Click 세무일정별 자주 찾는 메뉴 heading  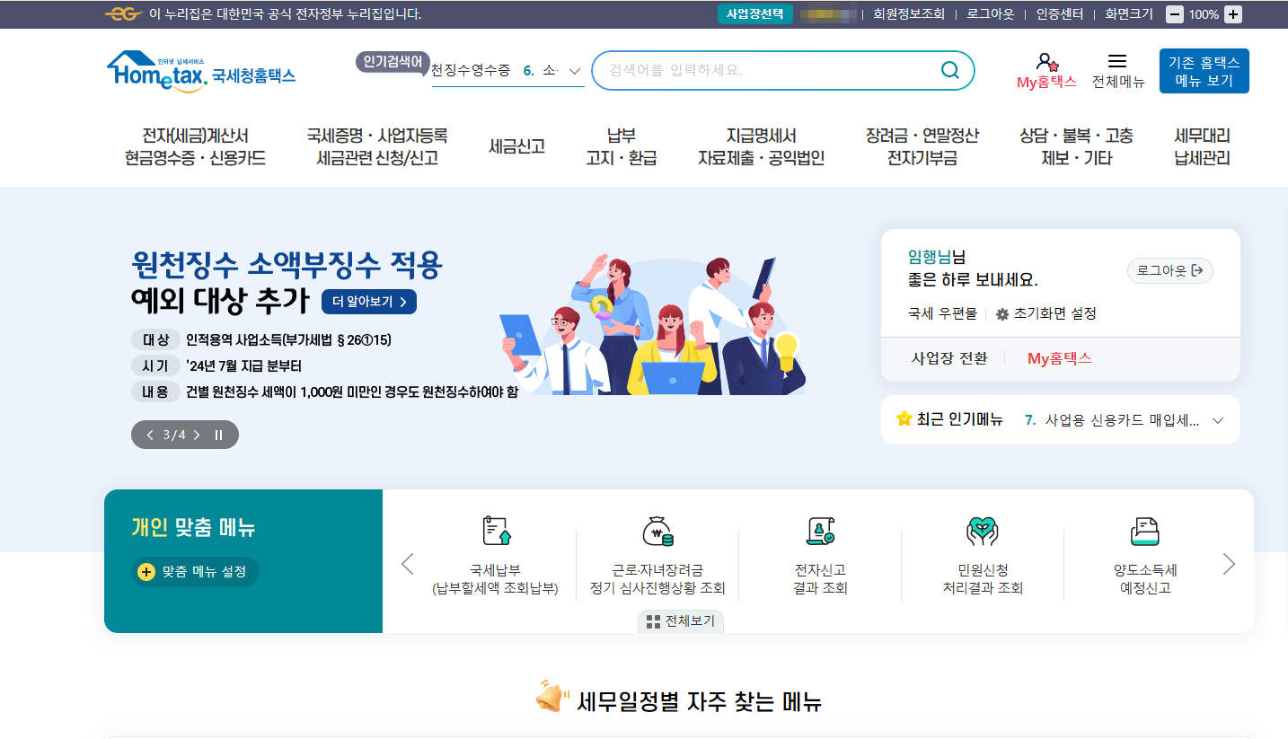[698, 701]
